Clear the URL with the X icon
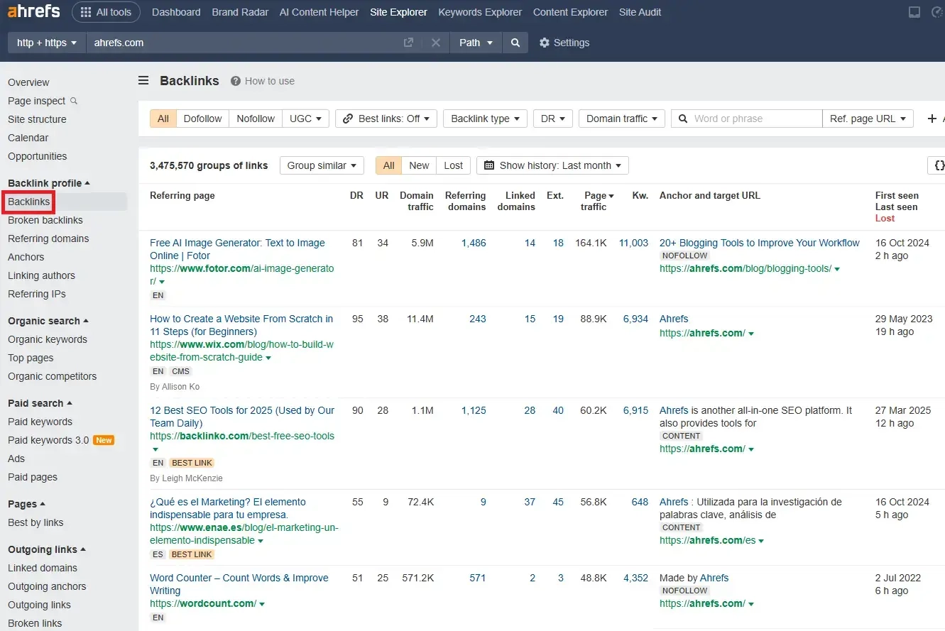The width and height of the screenshot is (945, 631). pyautogui.click(x=436, y=43)
